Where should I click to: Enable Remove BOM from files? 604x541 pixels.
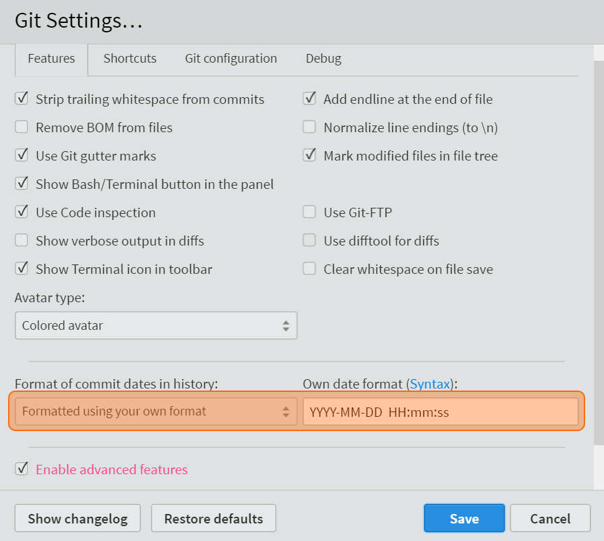click(22, 127)
